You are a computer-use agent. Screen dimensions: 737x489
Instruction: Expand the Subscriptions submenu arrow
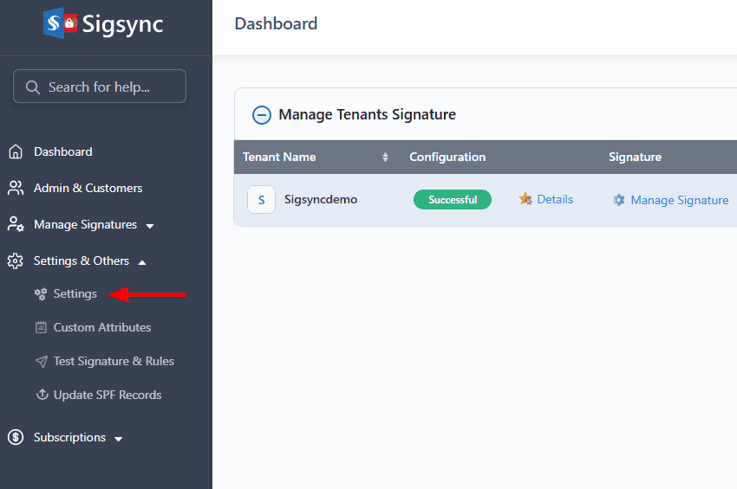click(x=119, y=439)
